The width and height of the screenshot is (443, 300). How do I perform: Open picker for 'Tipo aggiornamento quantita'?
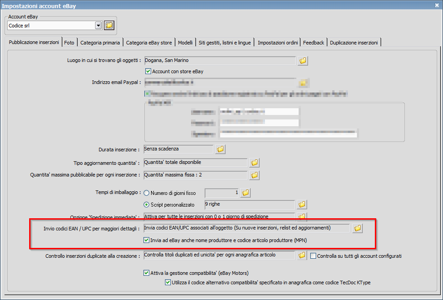click(254, 163)
